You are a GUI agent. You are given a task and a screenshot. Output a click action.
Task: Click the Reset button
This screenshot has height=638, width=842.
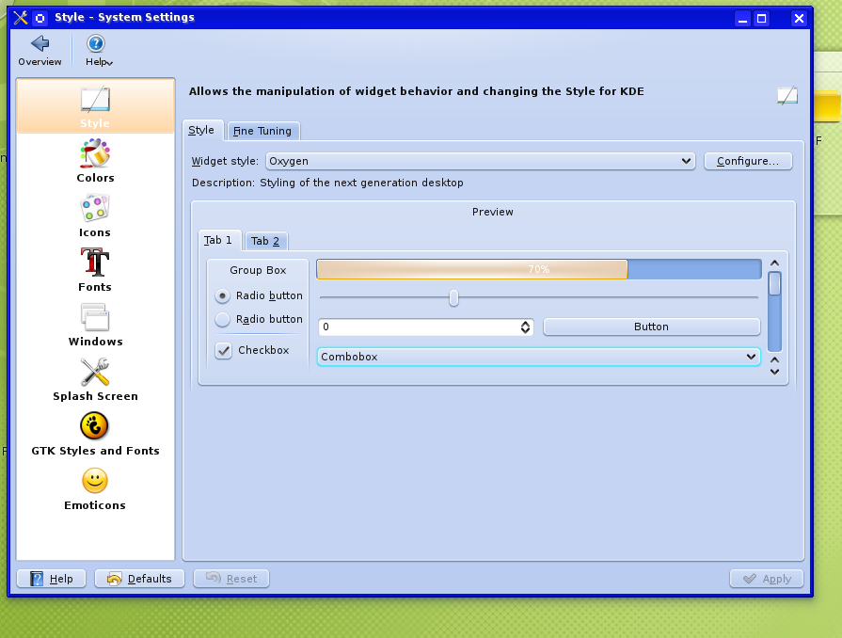(x=231, y=579)
